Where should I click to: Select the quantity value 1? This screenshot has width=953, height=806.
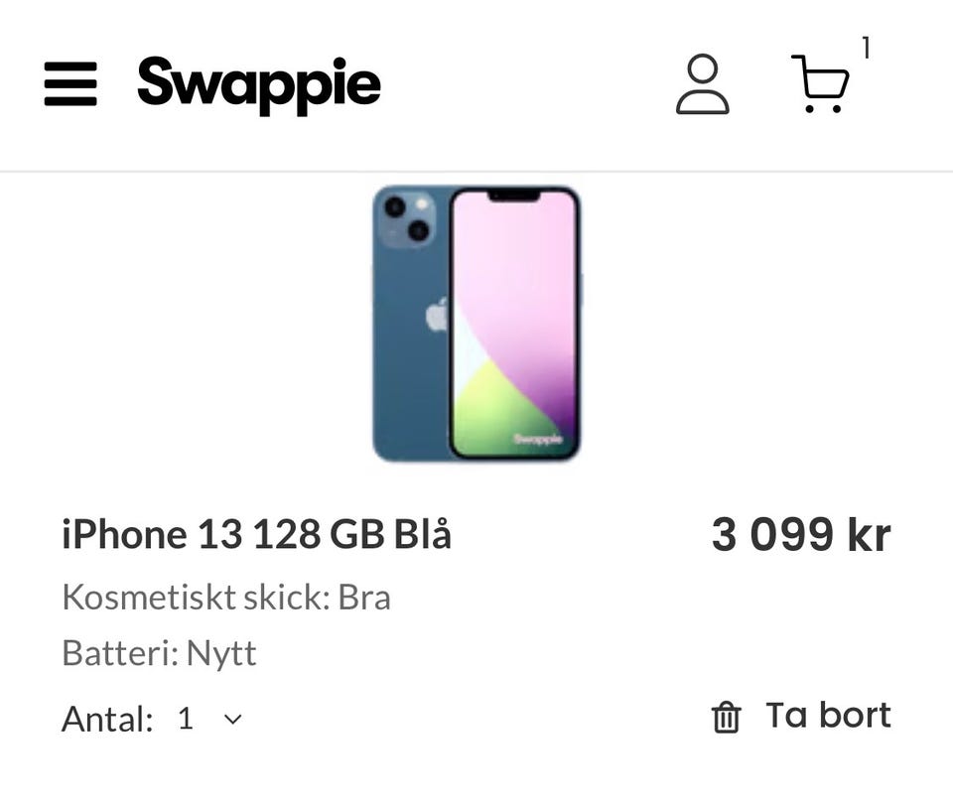coord(186,719)
